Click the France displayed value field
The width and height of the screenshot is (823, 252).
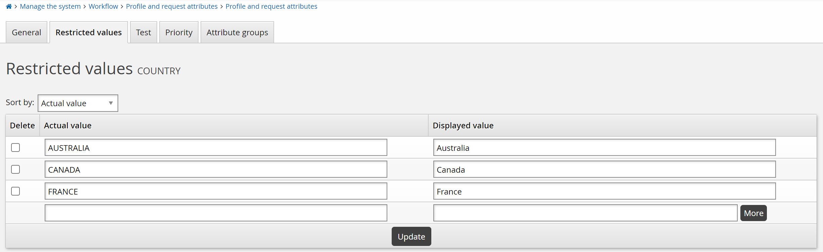[x=604, y=191]
